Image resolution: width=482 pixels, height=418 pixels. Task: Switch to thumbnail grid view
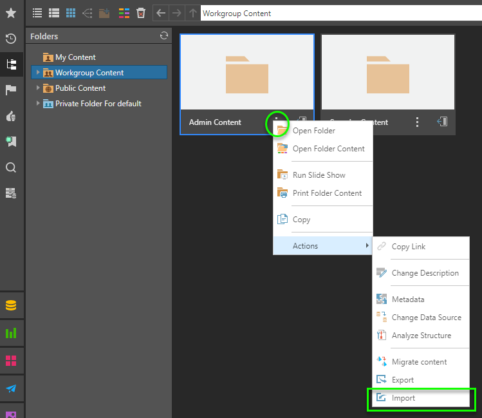pyautogui.click(x=71, y=13)
